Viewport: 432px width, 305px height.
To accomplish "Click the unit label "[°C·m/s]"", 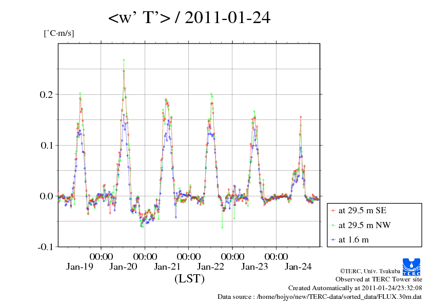I will click(x=59, y=33).
